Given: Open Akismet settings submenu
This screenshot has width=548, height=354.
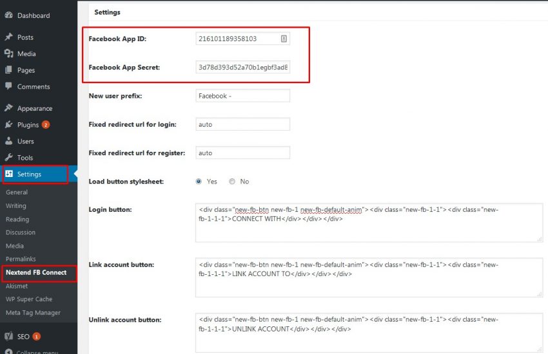Looking at the screenshot, I should click(x=16, y=286).
